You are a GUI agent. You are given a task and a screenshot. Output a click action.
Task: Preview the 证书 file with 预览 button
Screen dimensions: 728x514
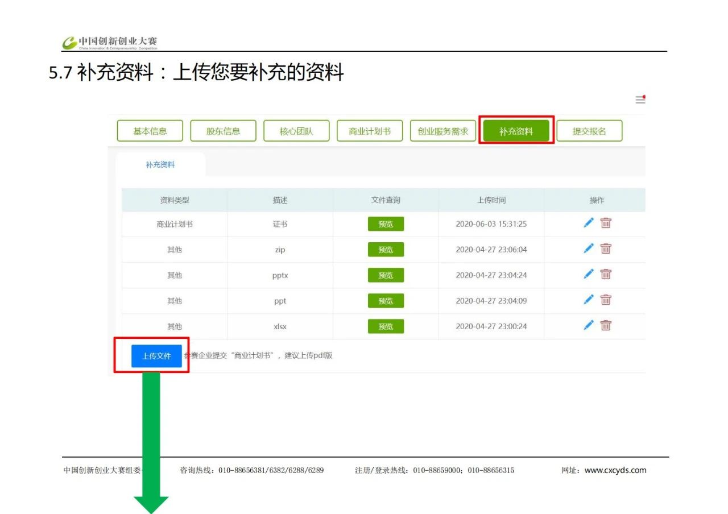coord(386,224)
